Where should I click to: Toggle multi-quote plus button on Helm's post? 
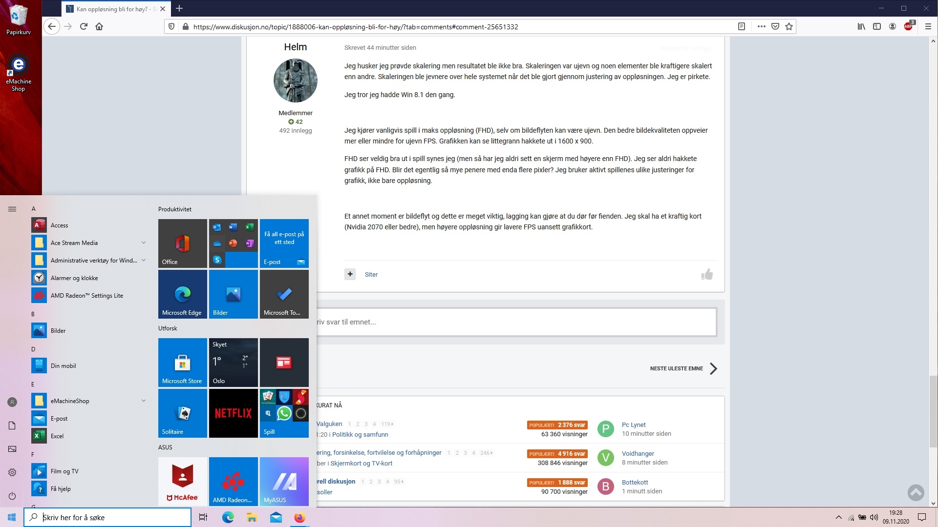(x=350, y=274)
